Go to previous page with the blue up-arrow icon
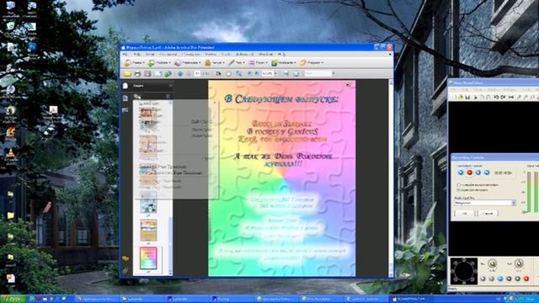The height and width of the screenshot is (303, 539). pyautogui.click(x=180, y=73)
